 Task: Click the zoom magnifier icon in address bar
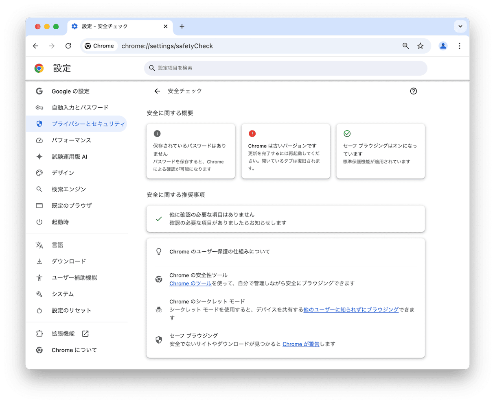coord(405,46)
